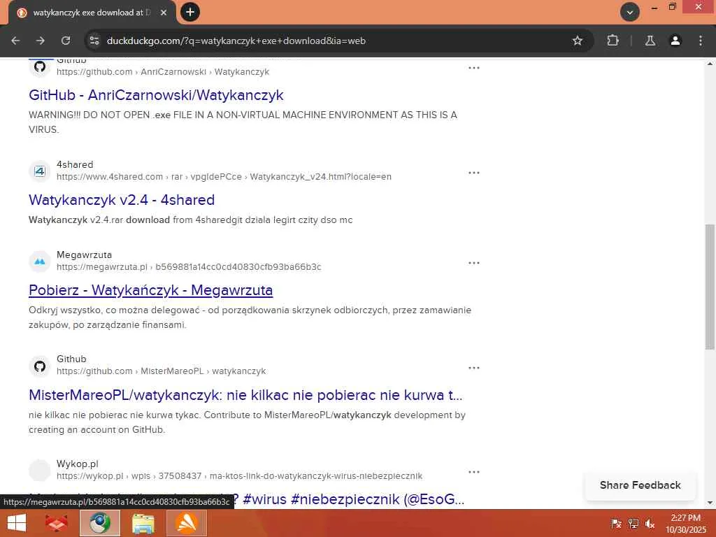Screen dimensions: 716x537
Task: Open the Windows Start button
Action: click(x=17, y=523)
